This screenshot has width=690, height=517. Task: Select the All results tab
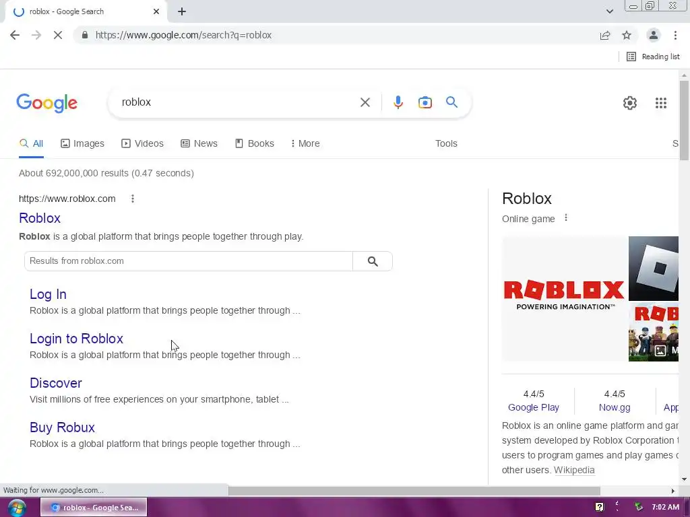[31, 144]
